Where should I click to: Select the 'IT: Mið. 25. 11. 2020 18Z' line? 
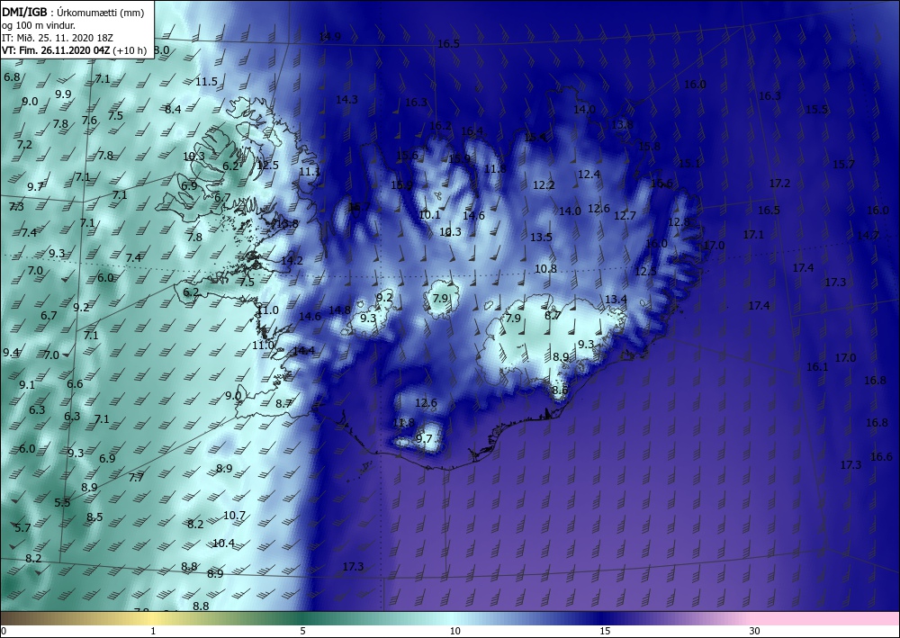pos(58,38)
